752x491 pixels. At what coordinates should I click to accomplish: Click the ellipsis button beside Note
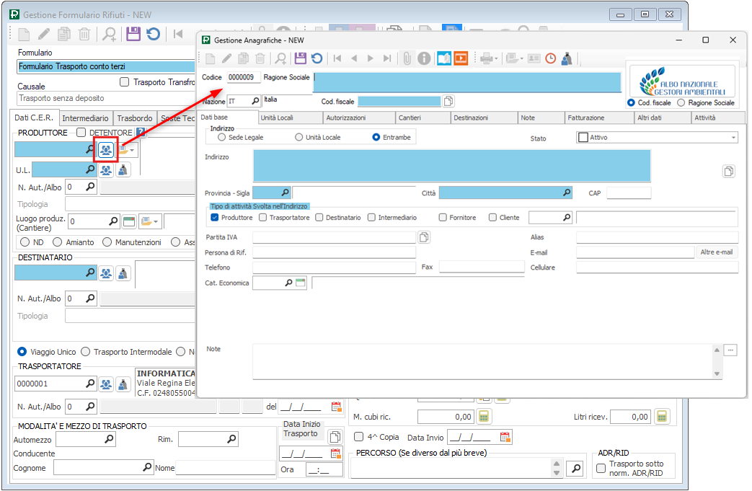[730, 350]
